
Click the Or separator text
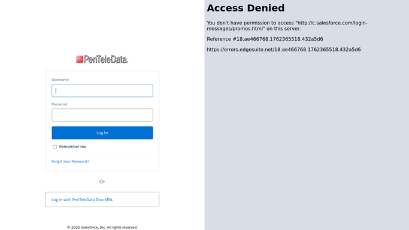pos(102,181)
